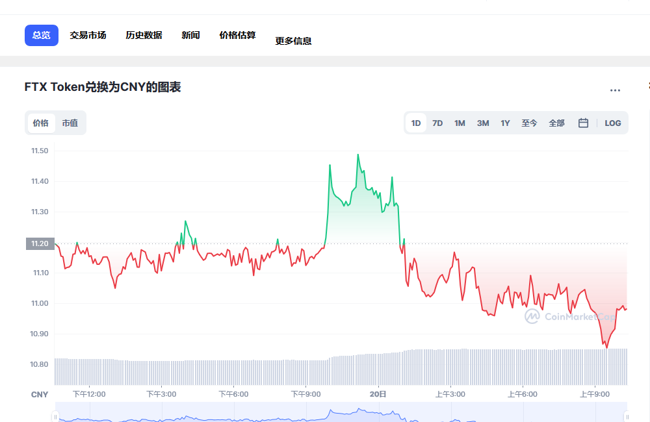
Task: Grab the left range slider handle
Action: 55,417
